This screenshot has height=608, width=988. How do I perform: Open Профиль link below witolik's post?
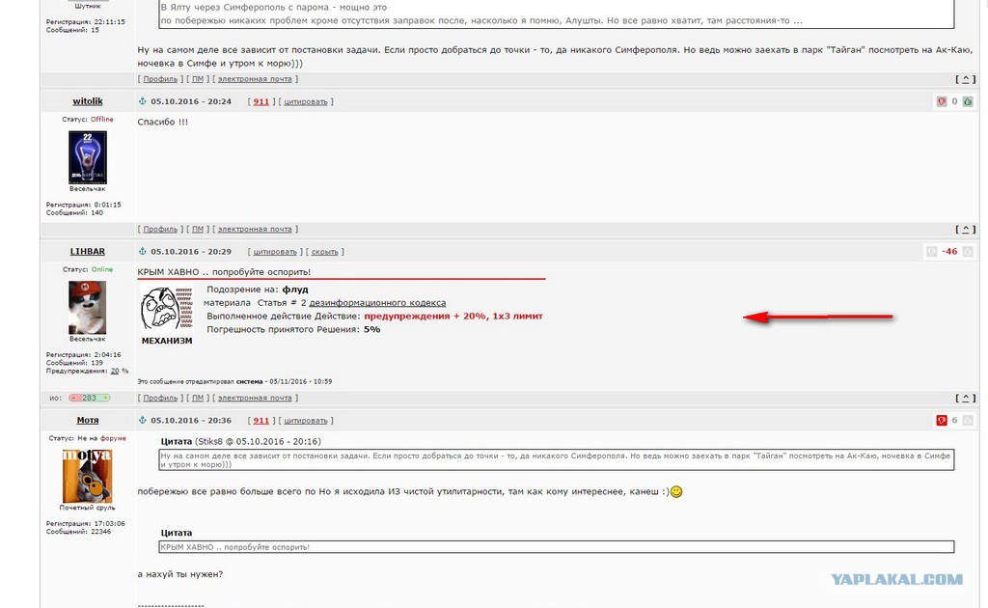pyautogui.click(x=160, y=230)
